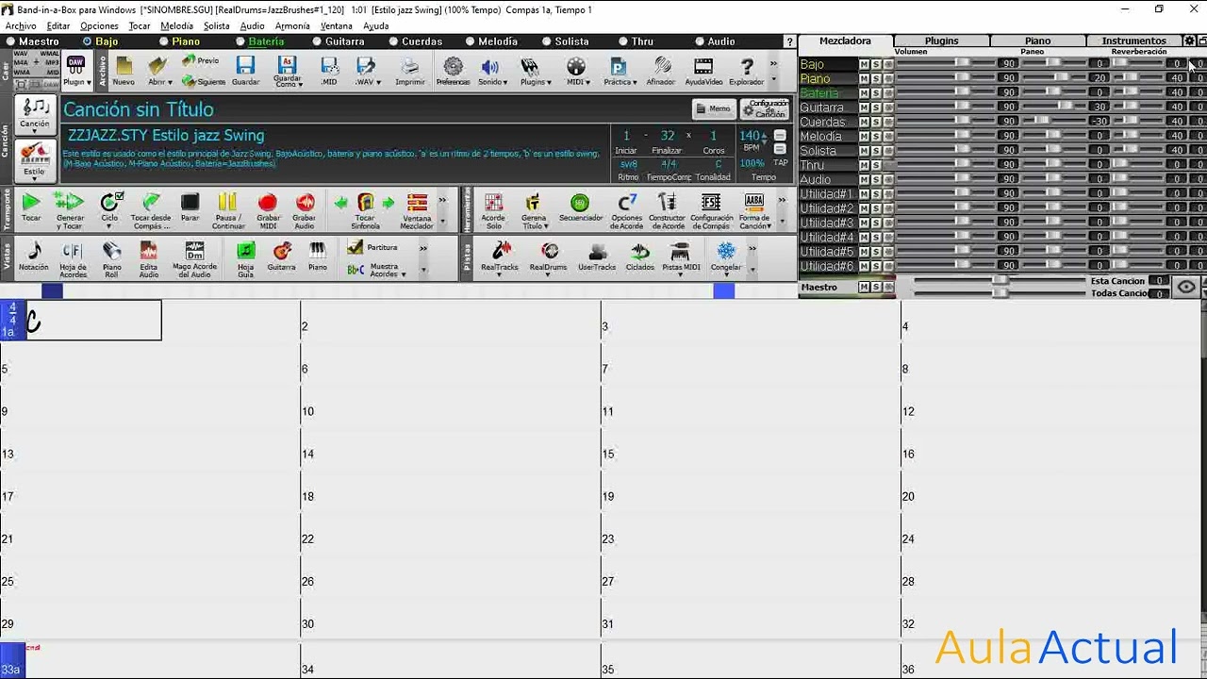Image resolution: width=1207 pixels, height=679 pixels.
Task: Open Opciones de Acorde icon
Action: (627, 209)
